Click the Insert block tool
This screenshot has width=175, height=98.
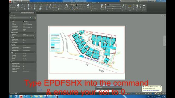88,6
